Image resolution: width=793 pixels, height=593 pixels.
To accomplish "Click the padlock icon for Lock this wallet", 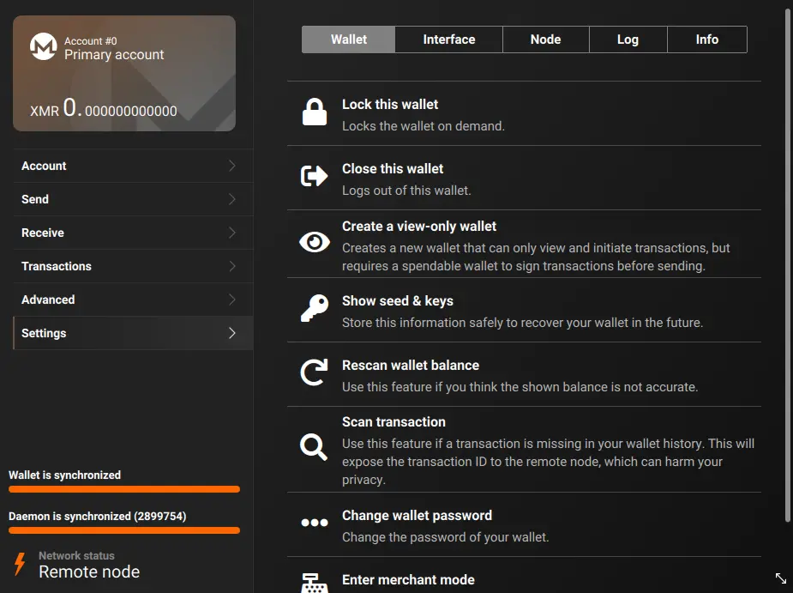I will pos(315,113).
